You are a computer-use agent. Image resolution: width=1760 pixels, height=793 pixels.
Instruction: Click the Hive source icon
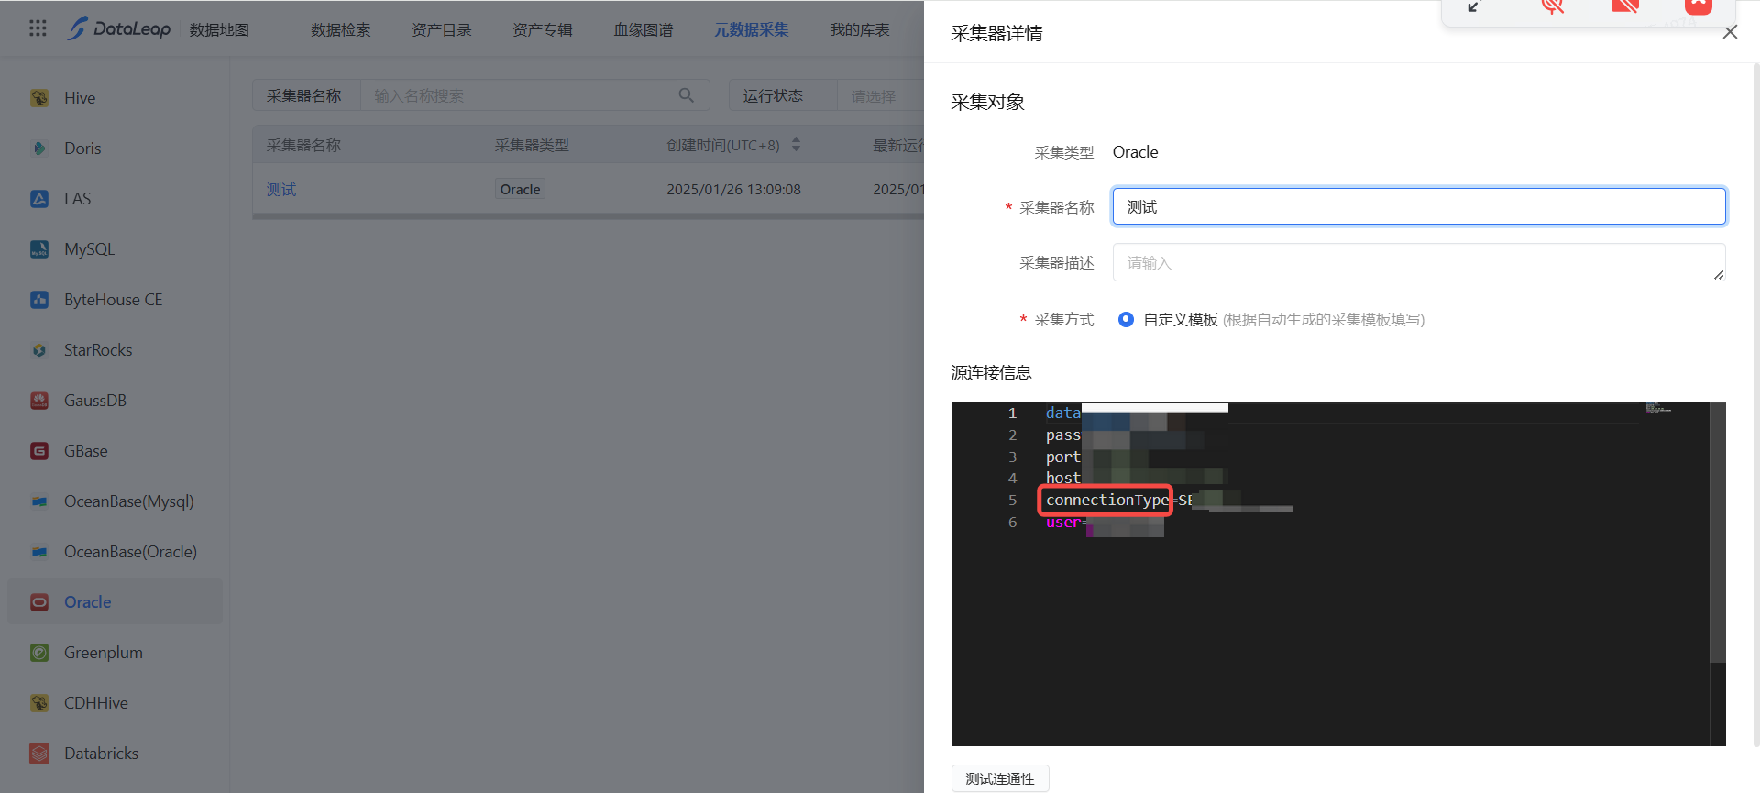39,98
